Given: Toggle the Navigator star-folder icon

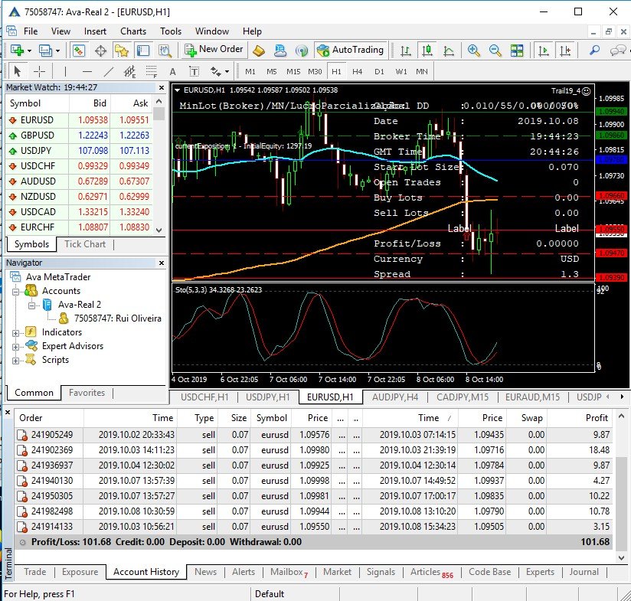Looking at the screenshot, I should point(122,51).
